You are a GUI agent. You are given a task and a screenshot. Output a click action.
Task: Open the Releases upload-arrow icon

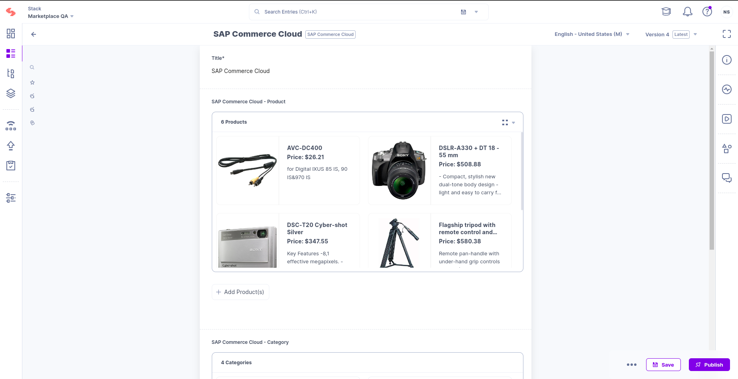click(x=11, y=146)
